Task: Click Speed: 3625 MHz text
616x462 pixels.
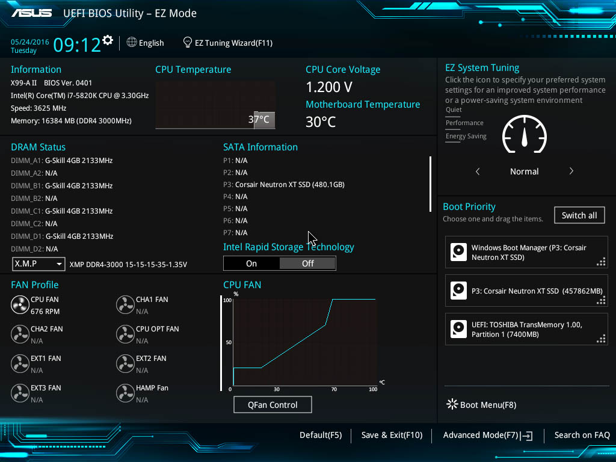Action: [x=38, y=108]
